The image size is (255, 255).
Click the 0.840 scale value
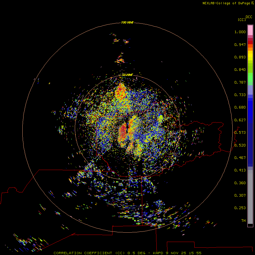click(x=240, y=70)
